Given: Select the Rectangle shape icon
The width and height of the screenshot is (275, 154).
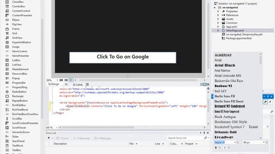Looking at the screenshot, I should pyautogui.click(x=7, y=96).
